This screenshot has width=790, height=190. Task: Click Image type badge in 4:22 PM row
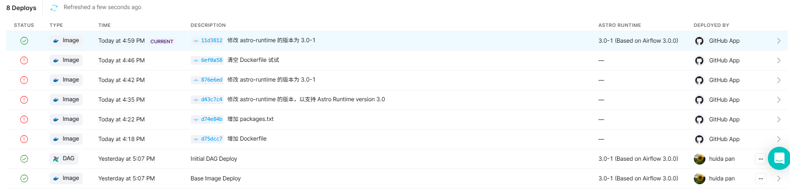pyautogui.click(x=66, y=119)
